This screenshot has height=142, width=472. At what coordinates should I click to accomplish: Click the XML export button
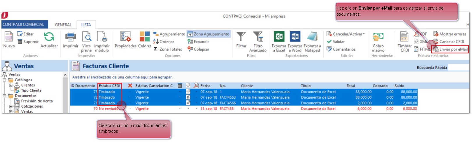tap(420, 42)
